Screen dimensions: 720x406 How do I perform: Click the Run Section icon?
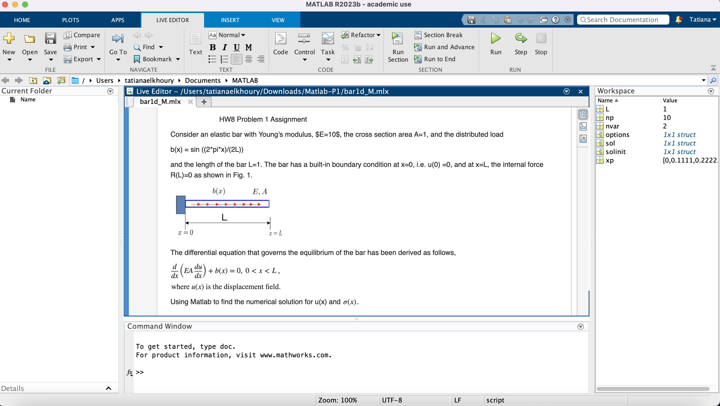click(397, 39)
